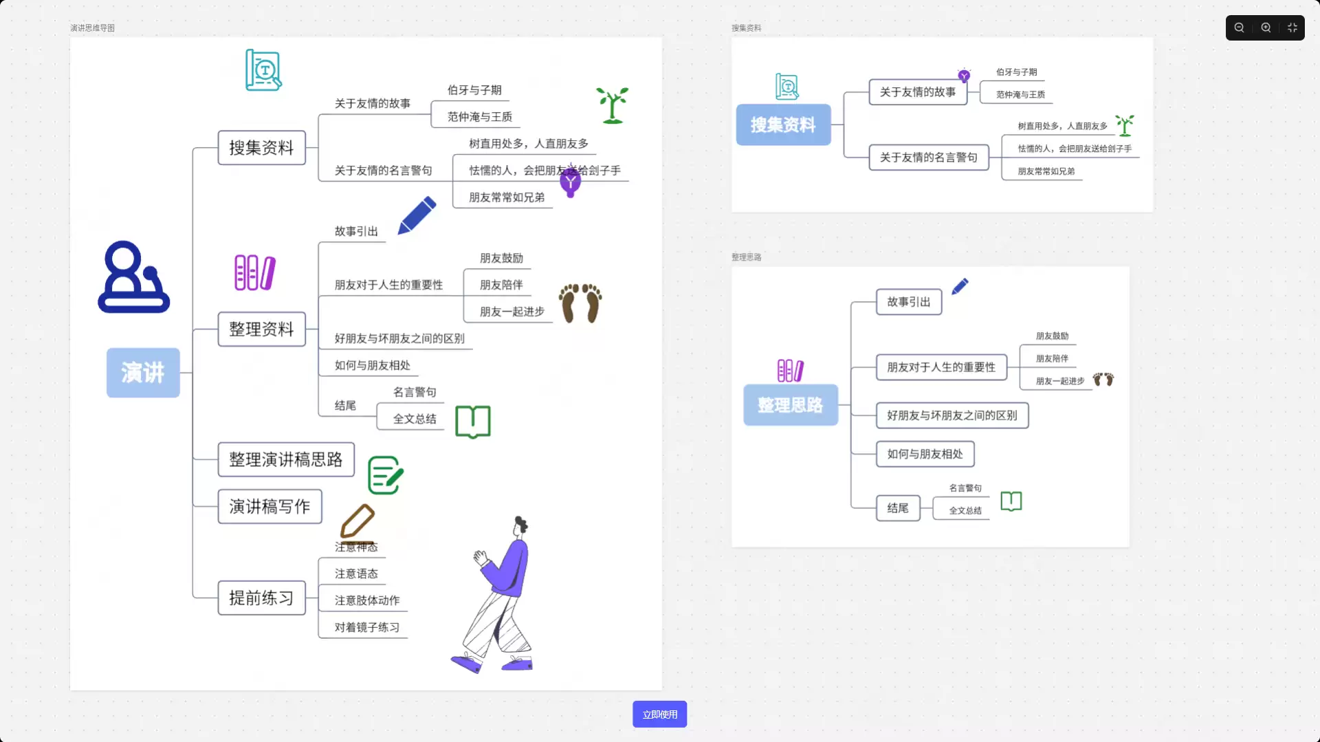Image resolution: width=1320 pixels, height=742 pixels.
Task: Click the green open book icon
Action: 473,422
